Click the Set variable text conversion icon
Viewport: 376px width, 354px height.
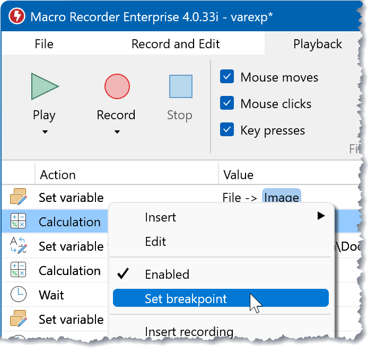coord(18,246)
